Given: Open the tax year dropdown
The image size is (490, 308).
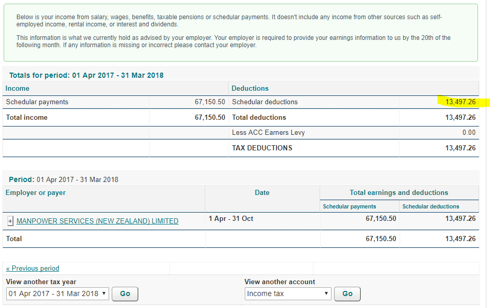Looking at the screenshot, I should (x=58, y=293).
